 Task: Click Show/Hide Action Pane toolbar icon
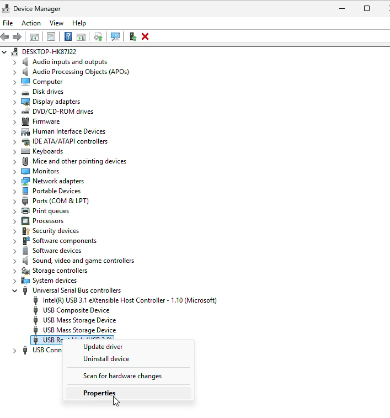point(81,37)
